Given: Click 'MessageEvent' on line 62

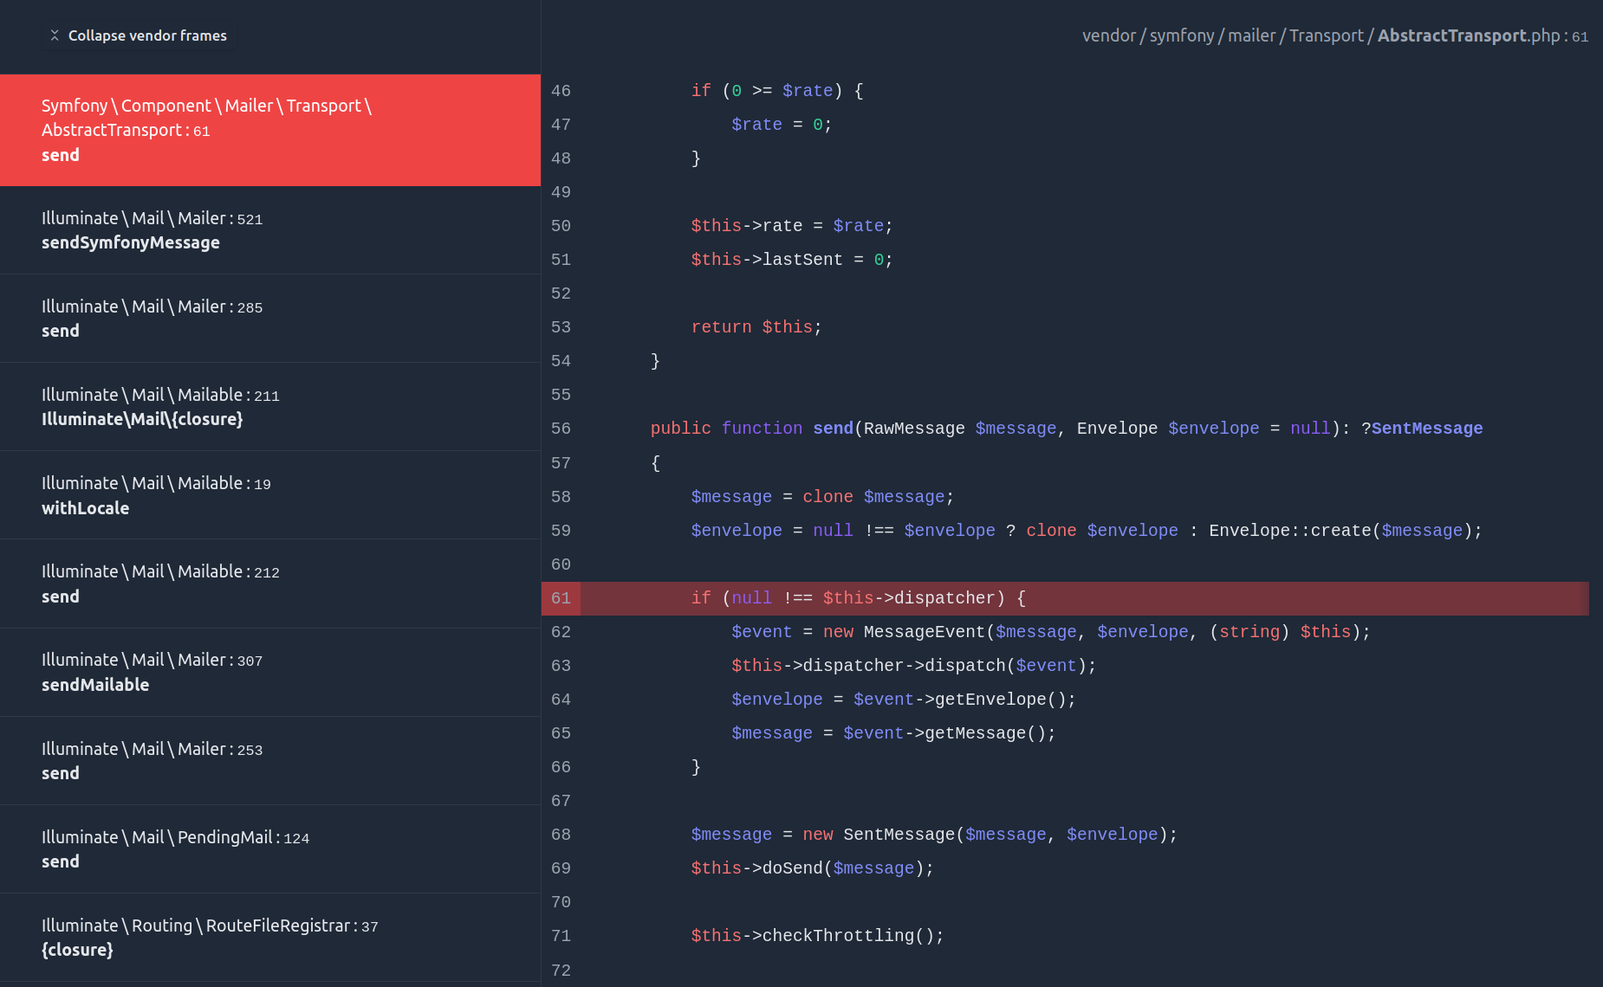Looking at the screenshot, I should coord(925,632).
